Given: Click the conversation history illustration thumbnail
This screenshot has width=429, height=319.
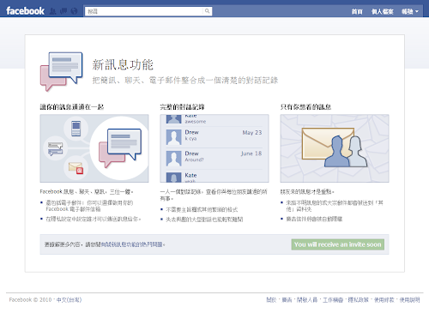Looking at the screenshot, I should point(214,148).
